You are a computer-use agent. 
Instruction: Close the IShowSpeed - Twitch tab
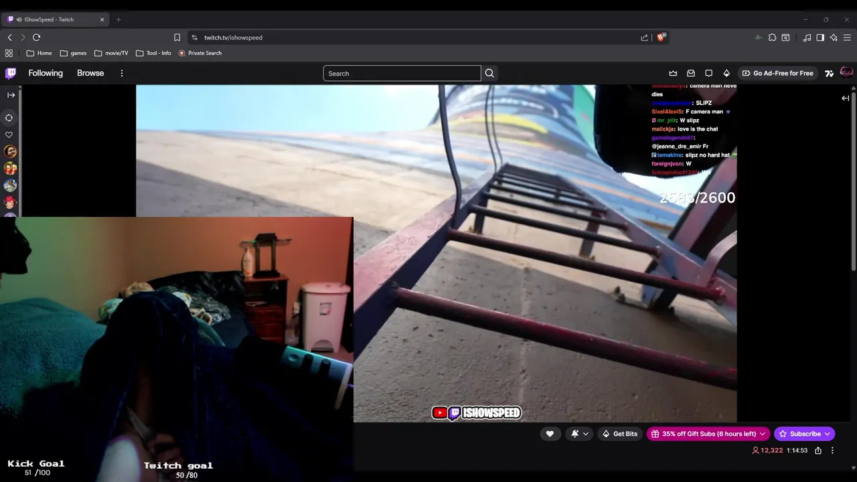pyautogui.click(x=102, y=19)
